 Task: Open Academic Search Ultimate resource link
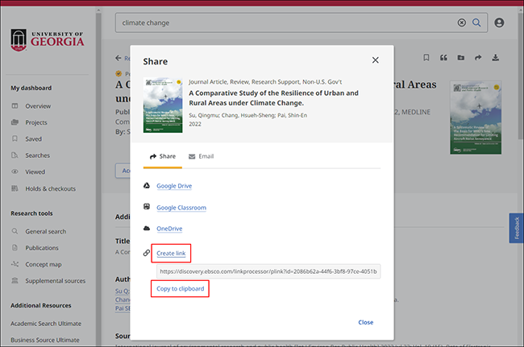pos(46,324)
